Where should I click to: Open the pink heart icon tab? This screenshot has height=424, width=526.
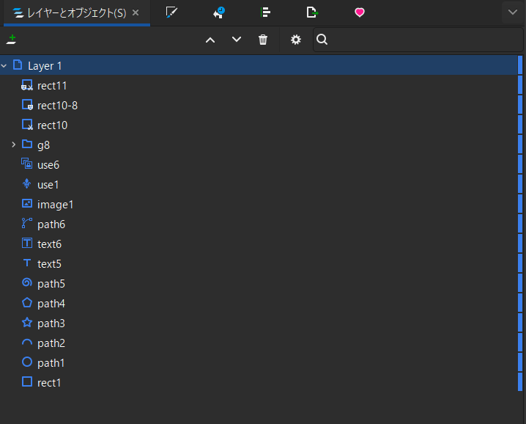(x=359, y=12)
